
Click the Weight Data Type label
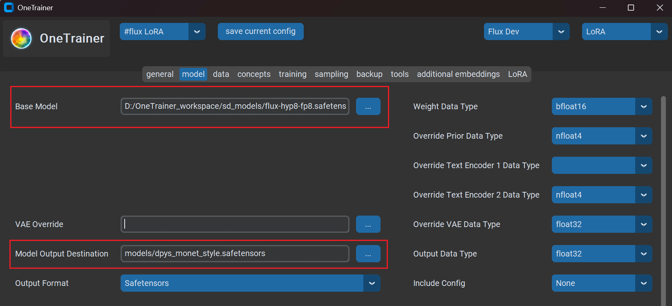coord(446,106)
